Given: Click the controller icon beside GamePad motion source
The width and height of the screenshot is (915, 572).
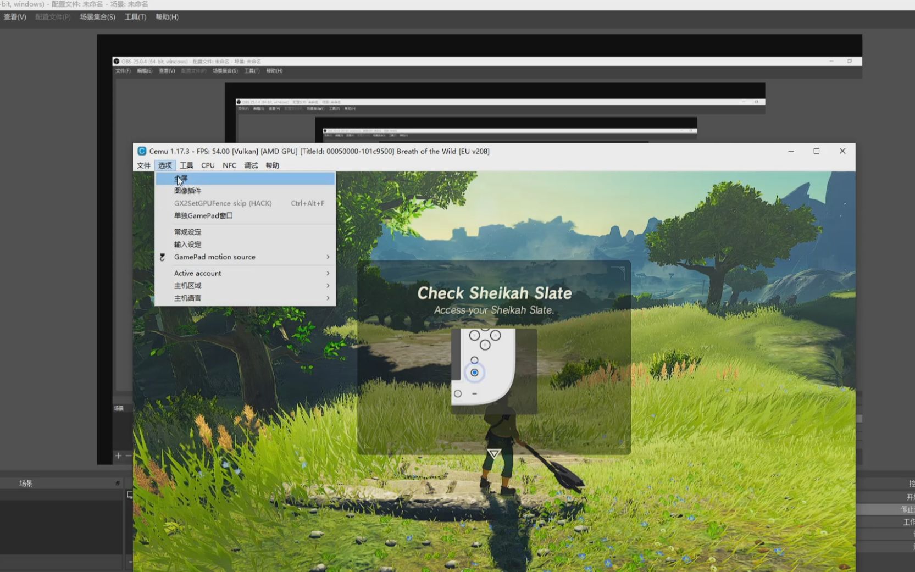Looking at the screenshot, I should (x=162, y=257).
